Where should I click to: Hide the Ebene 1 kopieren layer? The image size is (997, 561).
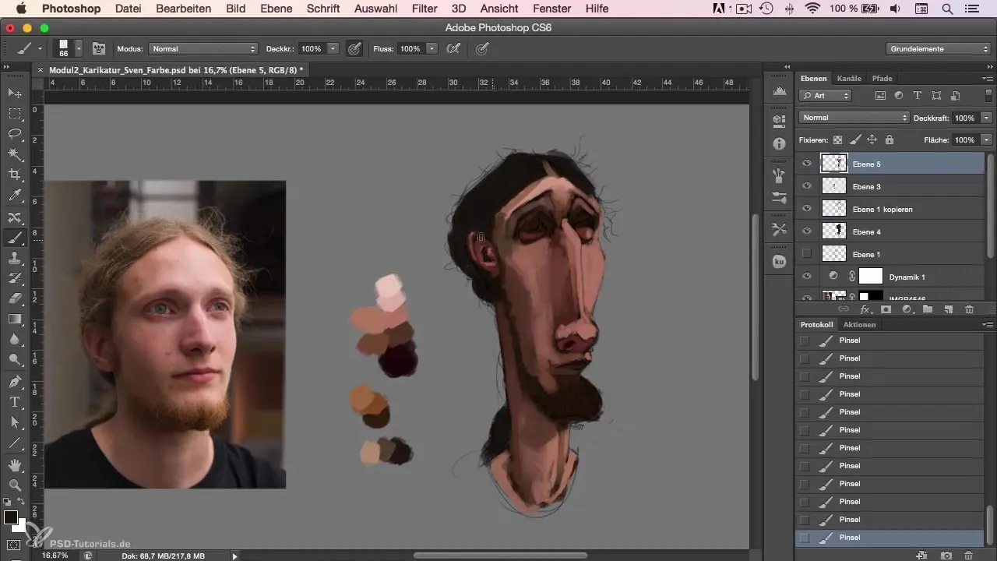pos(807,209)
